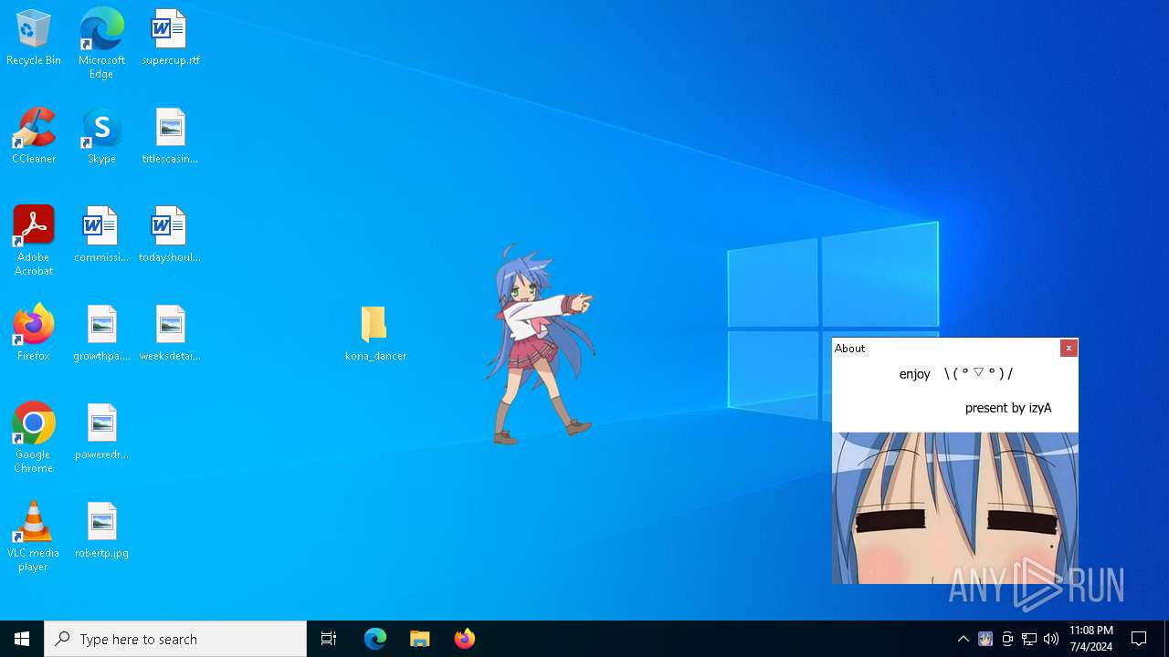Select the Microsoft Edge desktop shortcut
Viewport: 1169px width, 657px height.
[x=101, y=44]
